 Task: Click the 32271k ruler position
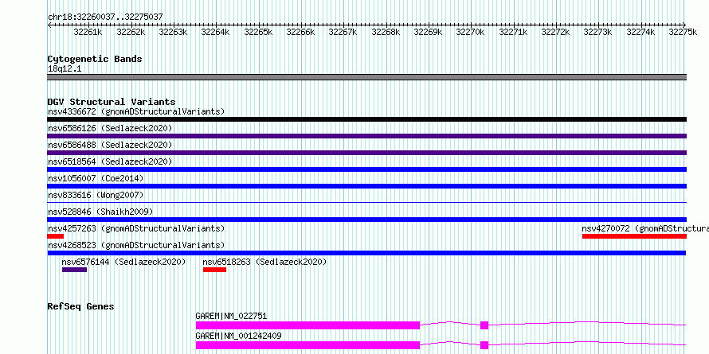[x=513, y=32]
